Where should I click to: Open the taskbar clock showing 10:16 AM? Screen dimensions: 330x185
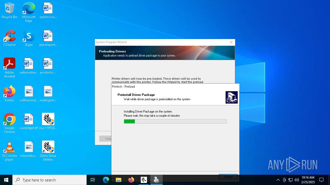pyautogui.click(x=308, y=180)
